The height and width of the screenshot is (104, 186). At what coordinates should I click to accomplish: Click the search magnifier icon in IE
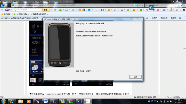(x=182, y=5)
